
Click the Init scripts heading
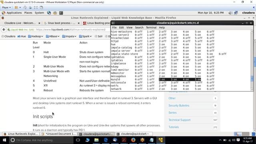pyautogui.click(x=43, y=116)
